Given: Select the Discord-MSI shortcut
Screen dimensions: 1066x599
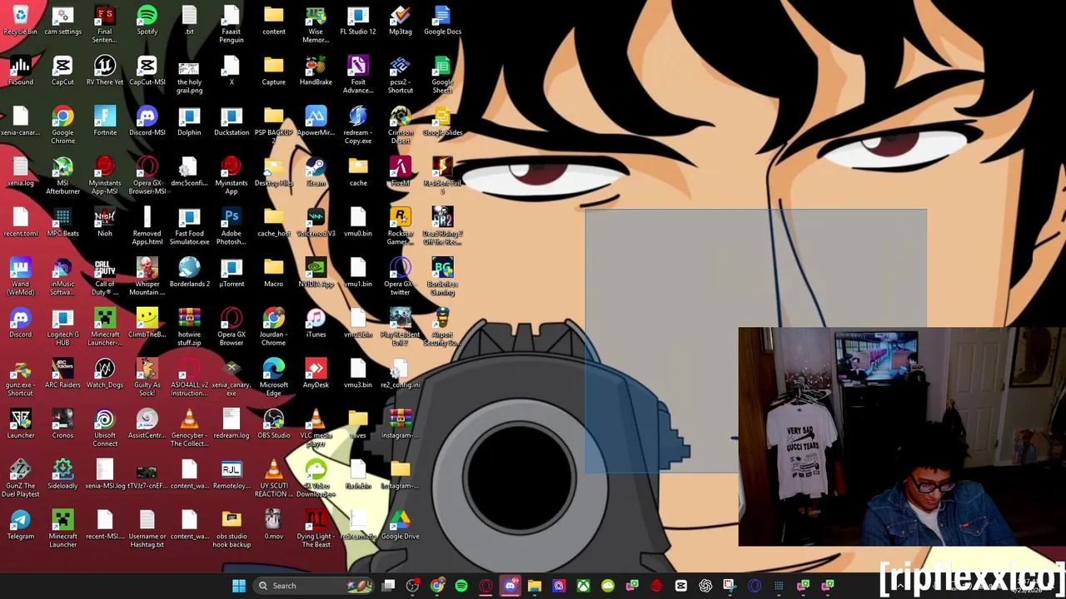Looking at the screenshot, I should click(x=147, y=121).
